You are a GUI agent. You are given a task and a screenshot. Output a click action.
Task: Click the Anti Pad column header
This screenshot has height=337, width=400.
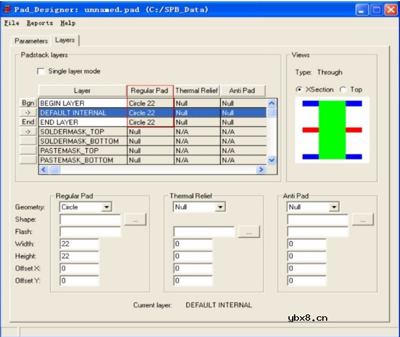click(243, 91)
